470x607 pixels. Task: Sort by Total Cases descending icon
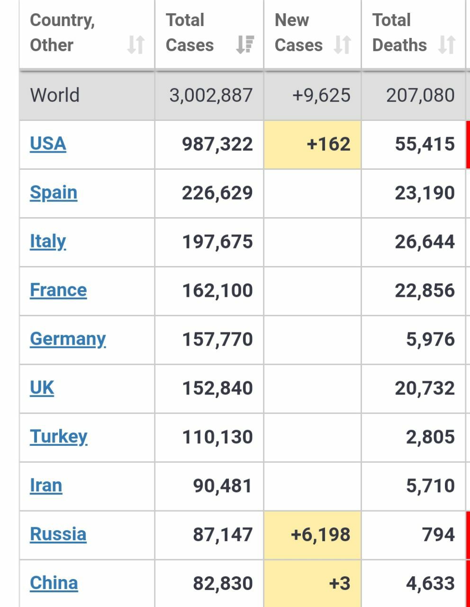point(245,45)
